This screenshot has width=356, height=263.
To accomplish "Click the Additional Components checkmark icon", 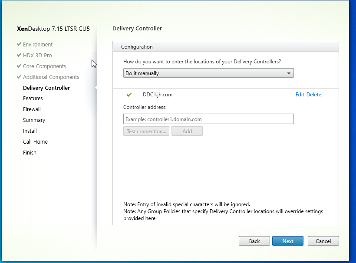I will 19,77.
